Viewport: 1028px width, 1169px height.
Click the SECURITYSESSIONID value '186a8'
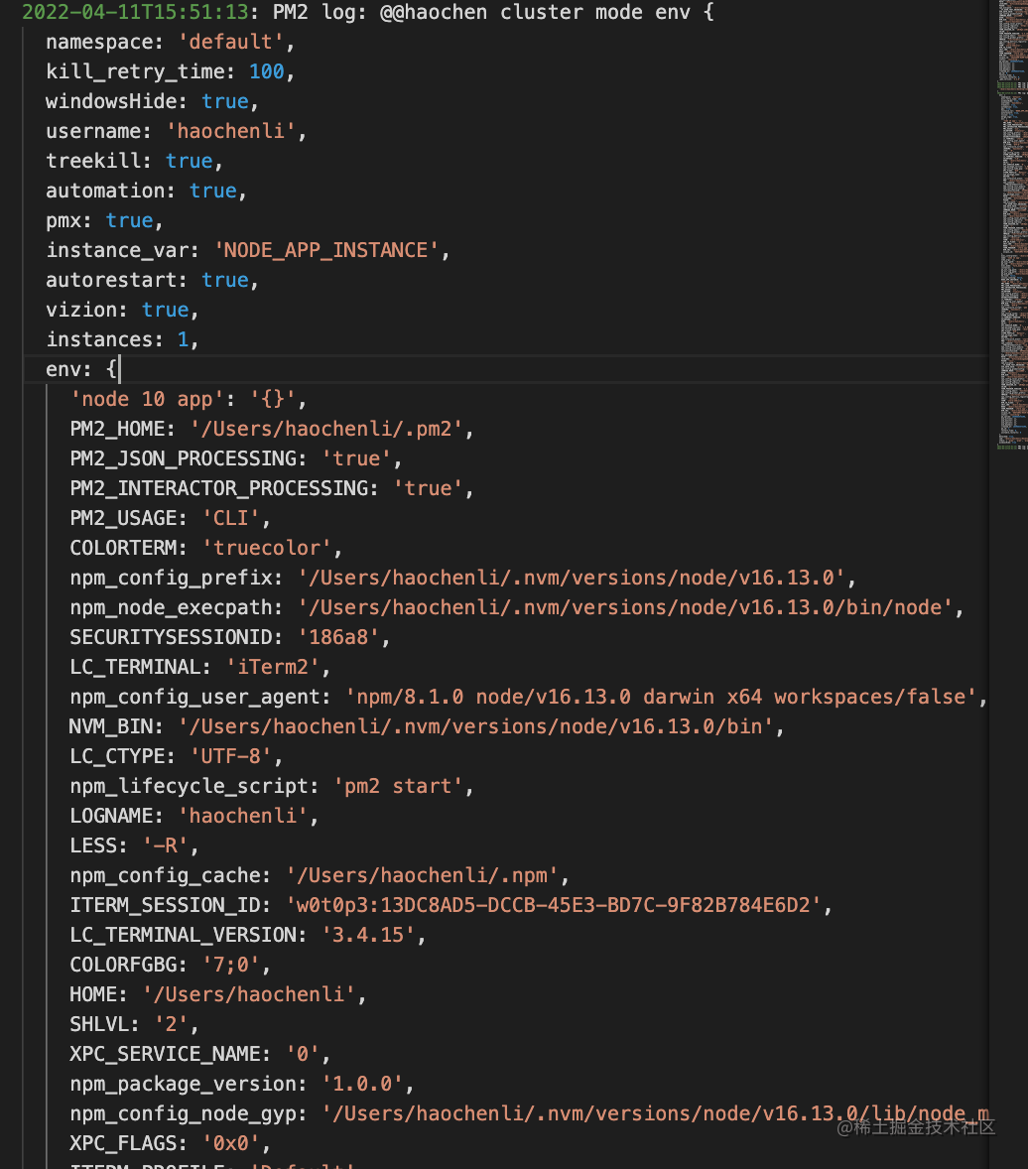click(x=338, y=637)
